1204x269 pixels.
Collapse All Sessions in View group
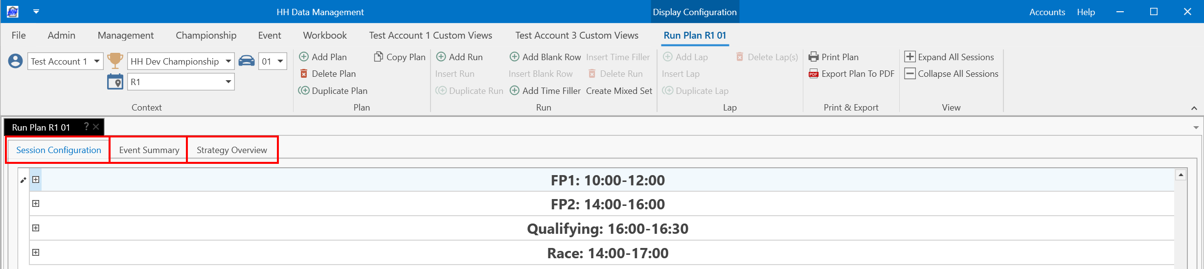pos(952,74)
